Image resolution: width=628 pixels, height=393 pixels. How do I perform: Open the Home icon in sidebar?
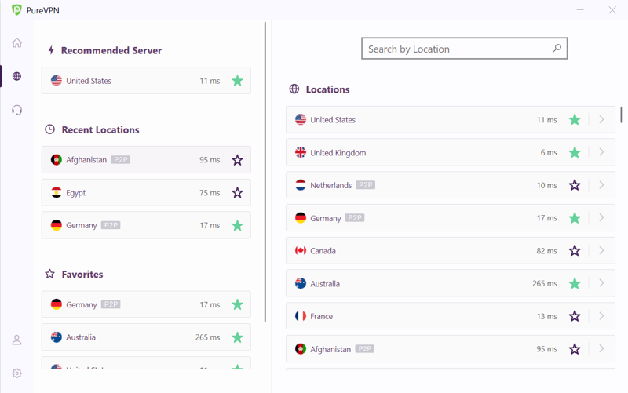coord(16,43)
